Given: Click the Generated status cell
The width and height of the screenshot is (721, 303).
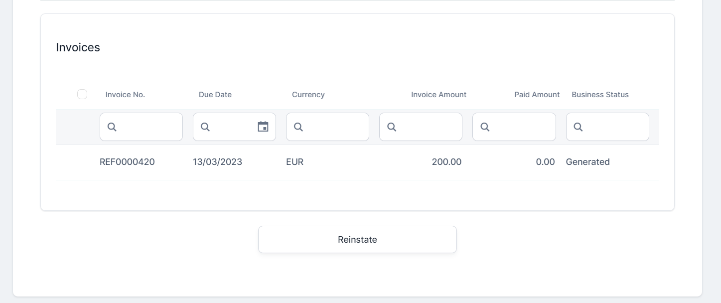Looking at the screenshot, I should point(587,162).
